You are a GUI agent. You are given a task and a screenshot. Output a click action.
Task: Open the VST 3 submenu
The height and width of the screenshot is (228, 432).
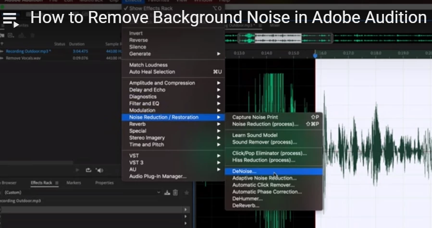coord(173,162)
